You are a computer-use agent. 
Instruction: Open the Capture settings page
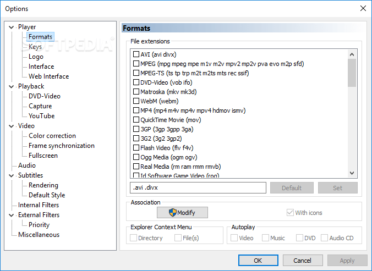pyautogui.click(x=40, y=106)
